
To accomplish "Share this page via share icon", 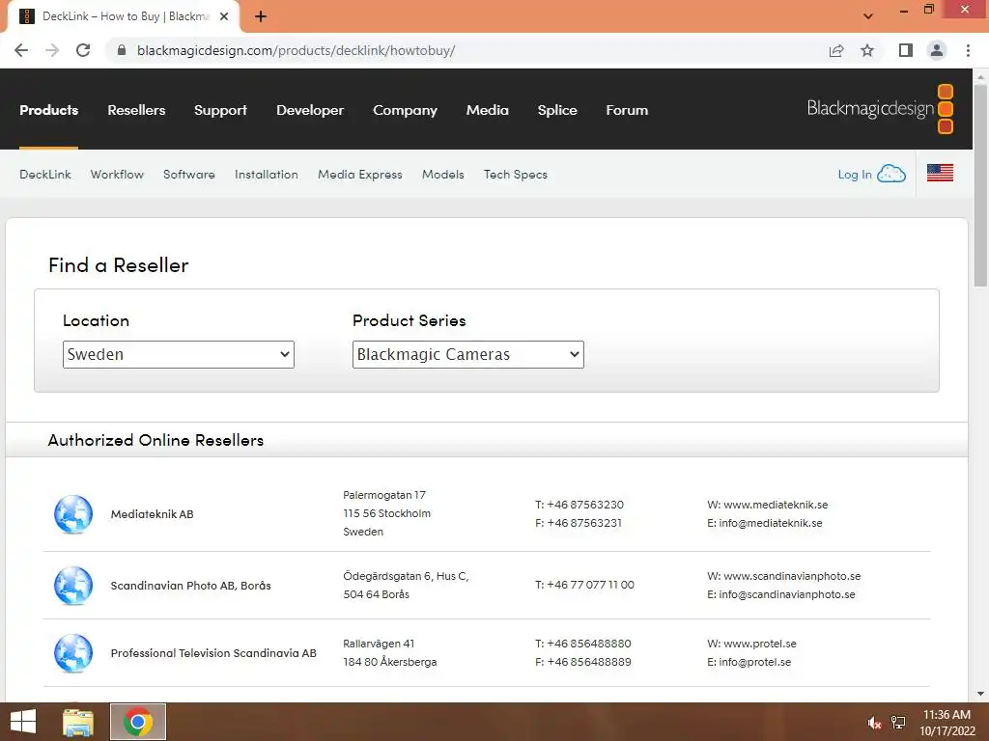I will [836, 50].
